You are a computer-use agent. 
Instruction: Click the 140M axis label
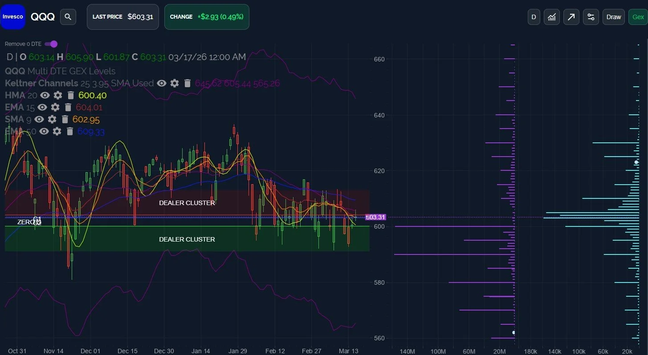(x=408, y=351)
